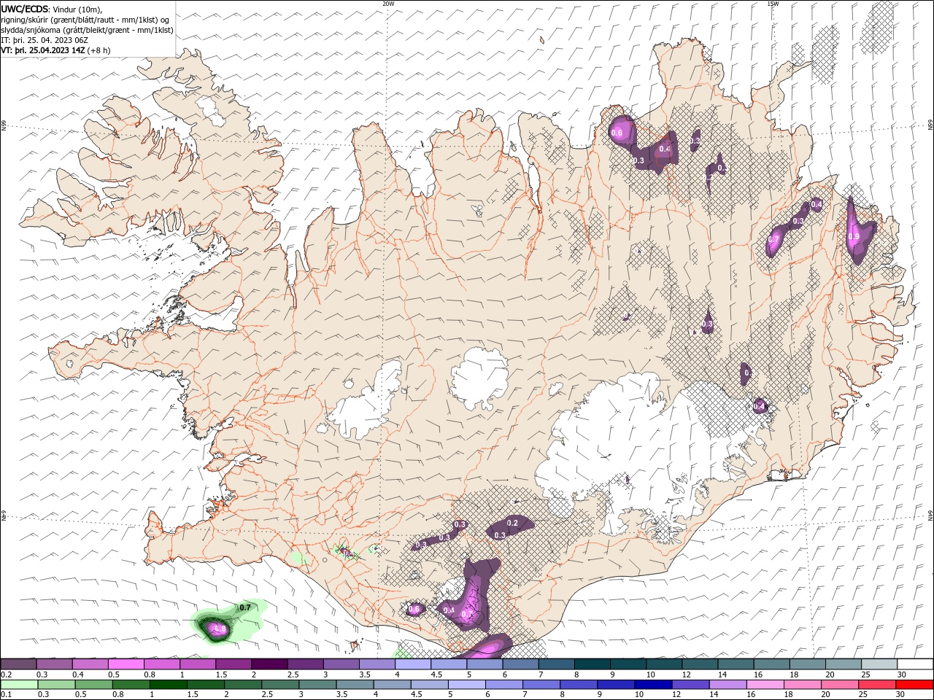
Task: Click the teal snow swatch labeled 12
Action: point(701,664)
